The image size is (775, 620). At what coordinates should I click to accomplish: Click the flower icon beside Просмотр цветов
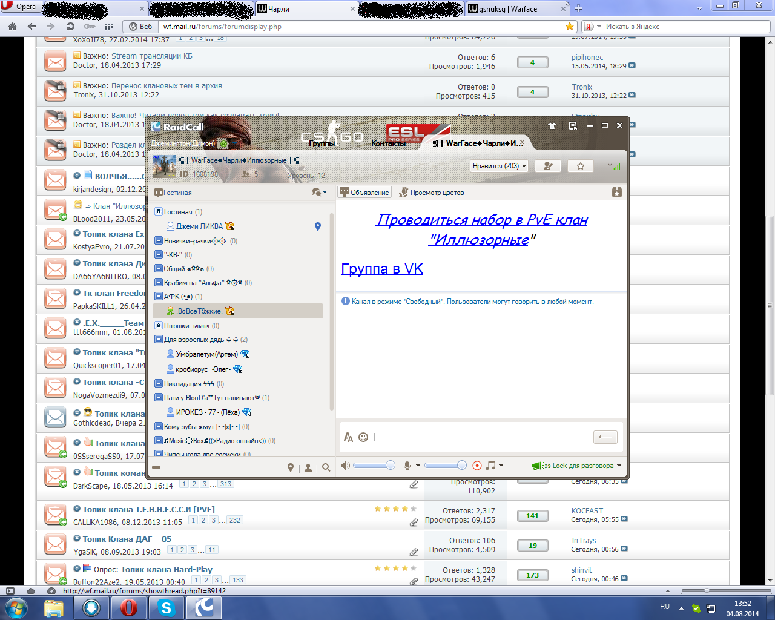pos(404,192)
